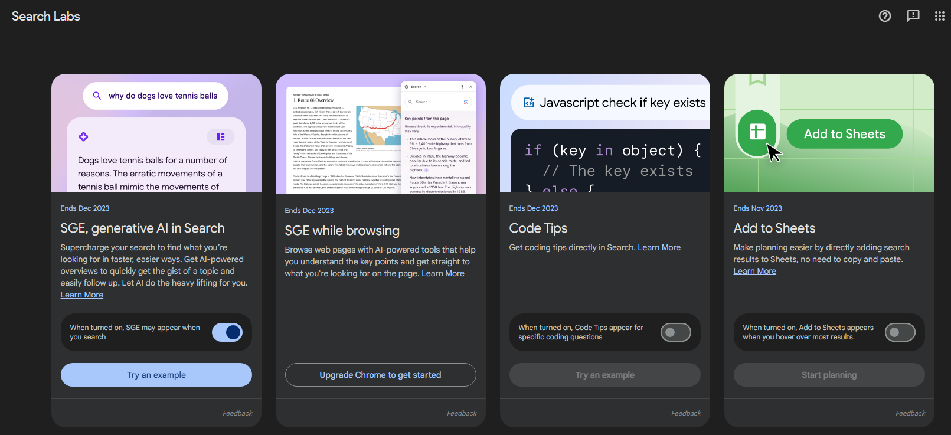Click the send feedback icon in header

[x=913, y=16]
